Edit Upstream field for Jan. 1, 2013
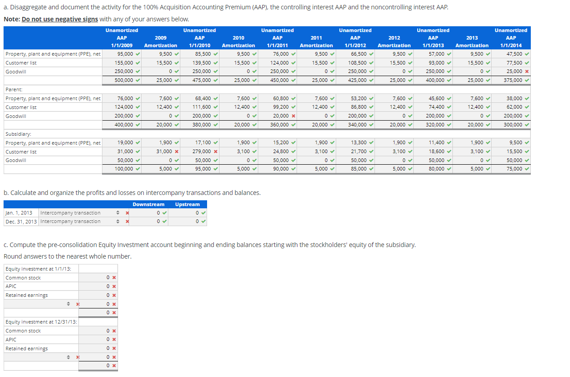 (187, 213)
